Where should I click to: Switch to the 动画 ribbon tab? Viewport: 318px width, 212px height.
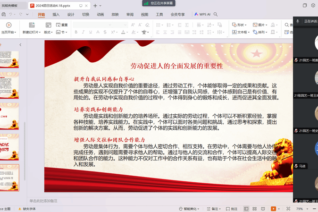[x=100, y=15]
